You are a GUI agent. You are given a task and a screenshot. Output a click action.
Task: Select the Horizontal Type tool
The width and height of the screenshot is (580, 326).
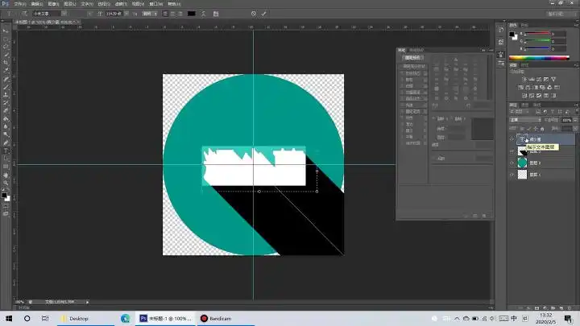click(6, 151)
